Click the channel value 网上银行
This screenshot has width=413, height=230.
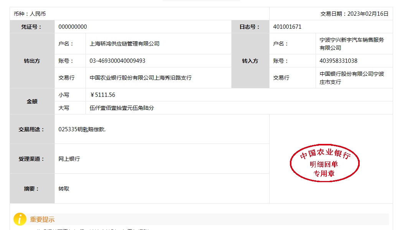click(69, 159)
